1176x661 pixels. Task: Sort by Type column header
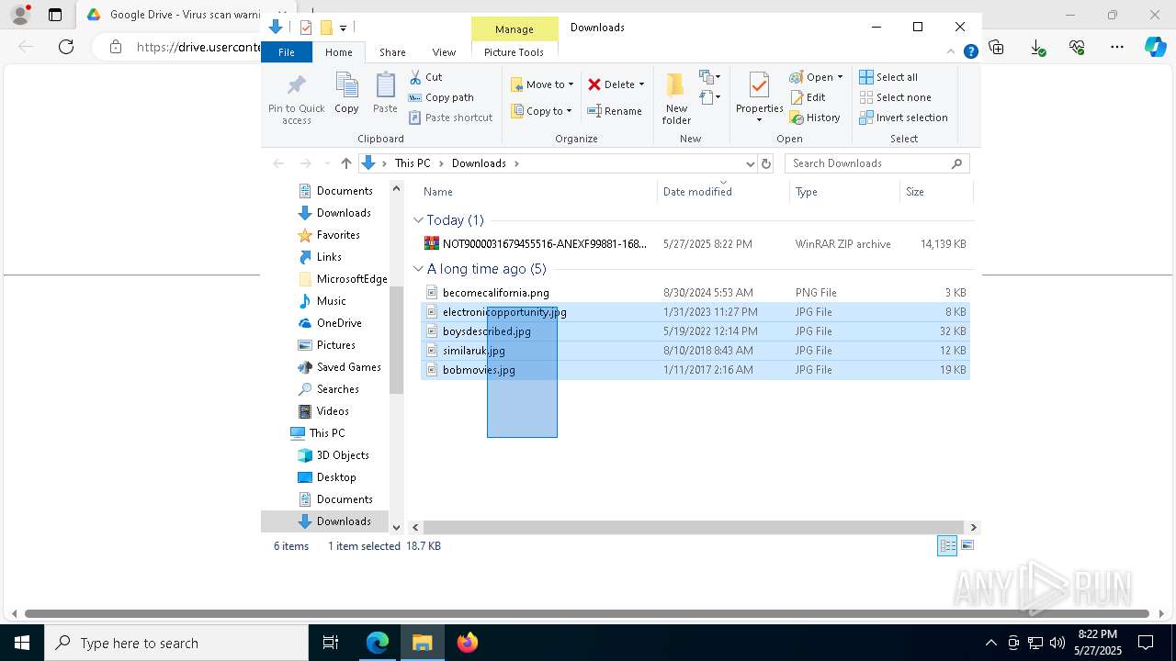pyautogui.click(x=844, y=192)
